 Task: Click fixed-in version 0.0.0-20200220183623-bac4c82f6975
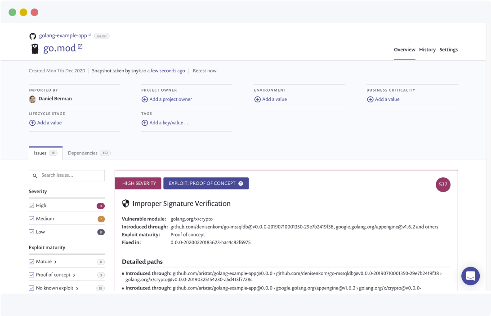point(210,242)
